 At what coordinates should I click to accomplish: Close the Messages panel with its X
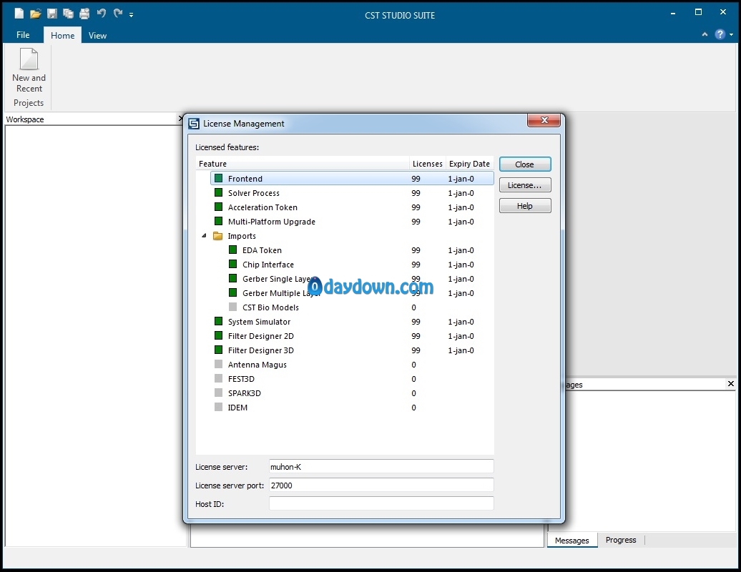(730, 383)
